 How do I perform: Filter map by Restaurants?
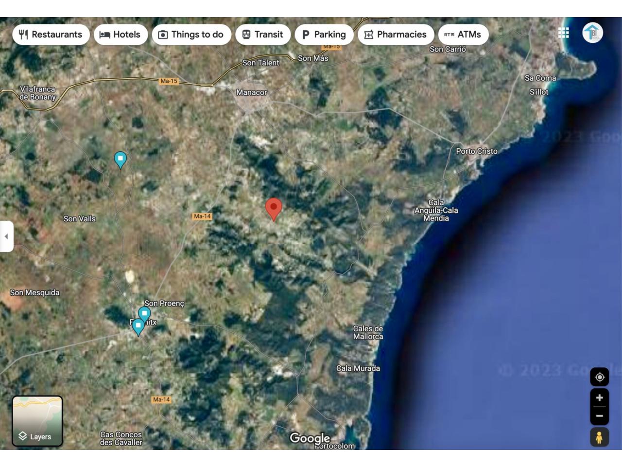(x=51, y=35)
